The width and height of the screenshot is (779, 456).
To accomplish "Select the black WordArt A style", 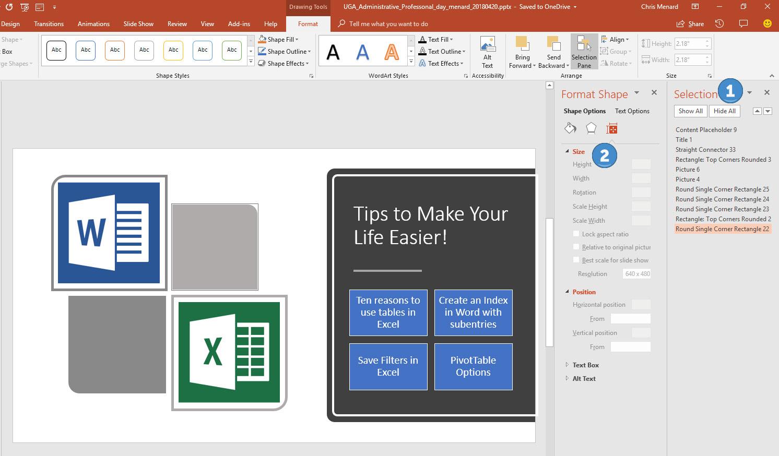I will (333, 52).
